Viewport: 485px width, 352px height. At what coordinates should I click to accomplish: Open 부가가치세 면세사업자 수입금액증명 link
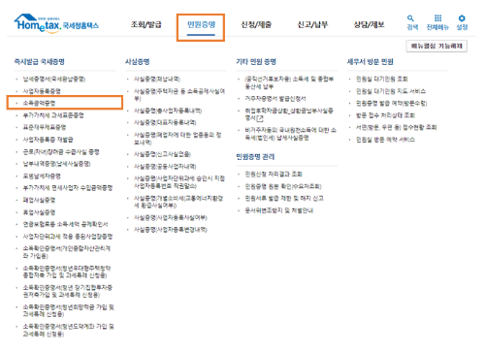point(68,188)
